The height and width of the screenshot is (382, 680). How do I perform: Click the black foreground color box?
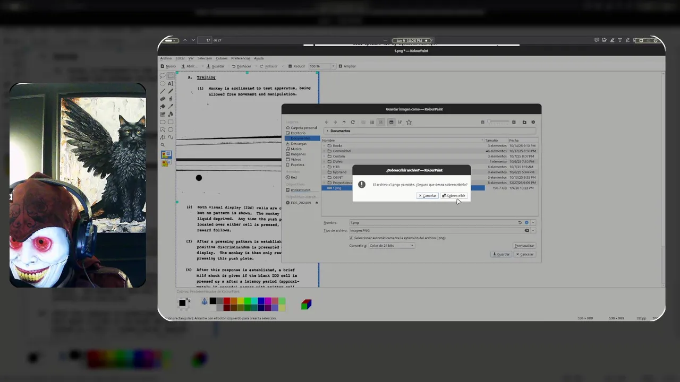coord(182,303)
